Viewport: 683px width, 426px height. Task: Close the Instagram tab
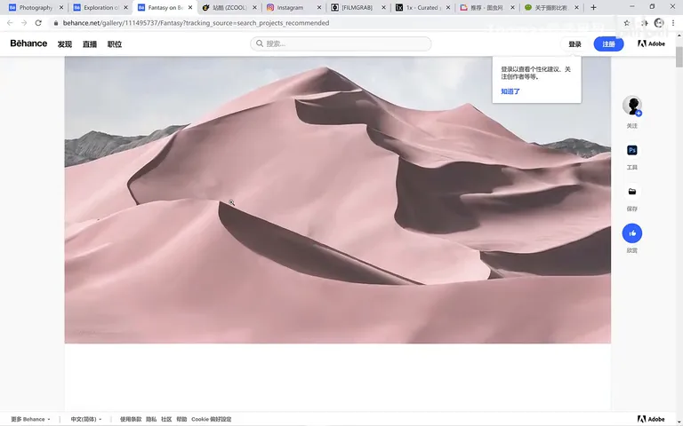click(319, 7)
